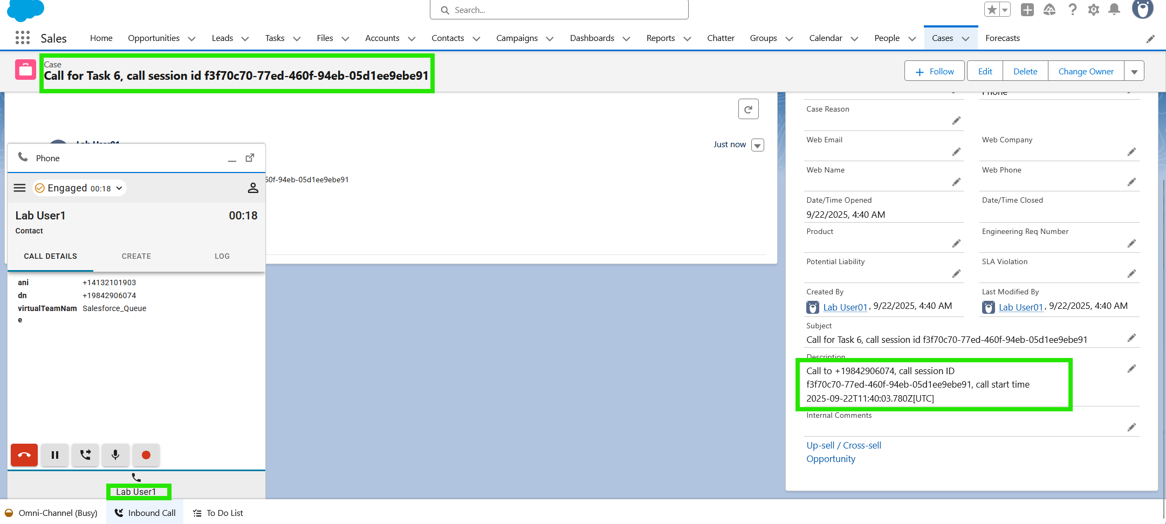Open the Help question mark icon
Screen dimensions: 1166x524
tap(1072, 10)
